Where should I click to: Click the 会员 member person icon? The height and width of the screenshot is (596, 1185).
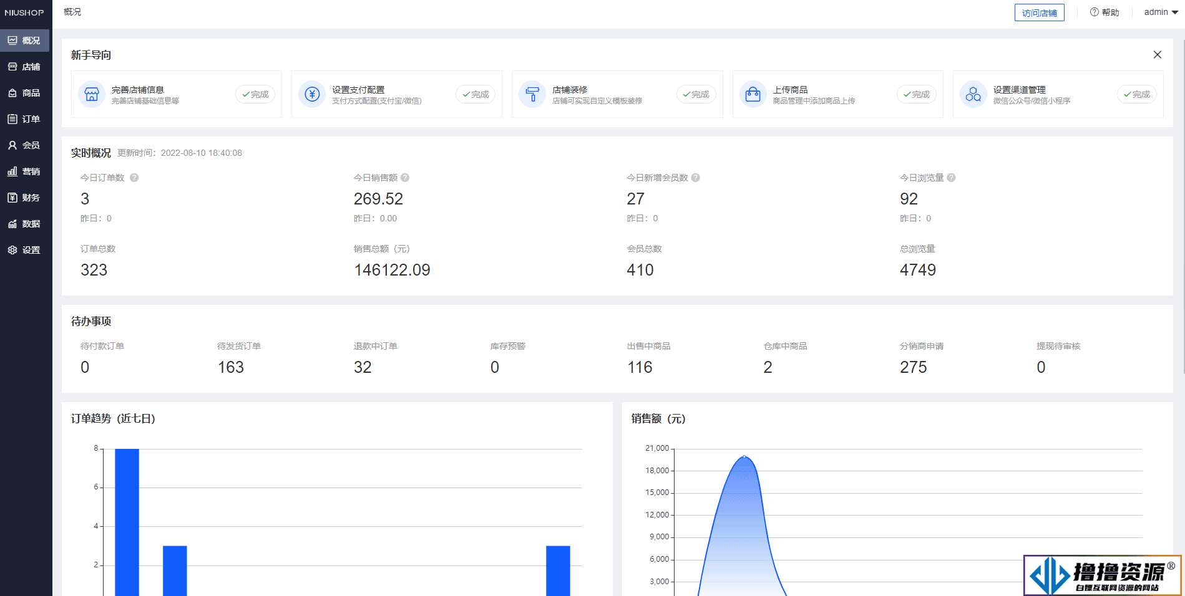pos(12,145)
